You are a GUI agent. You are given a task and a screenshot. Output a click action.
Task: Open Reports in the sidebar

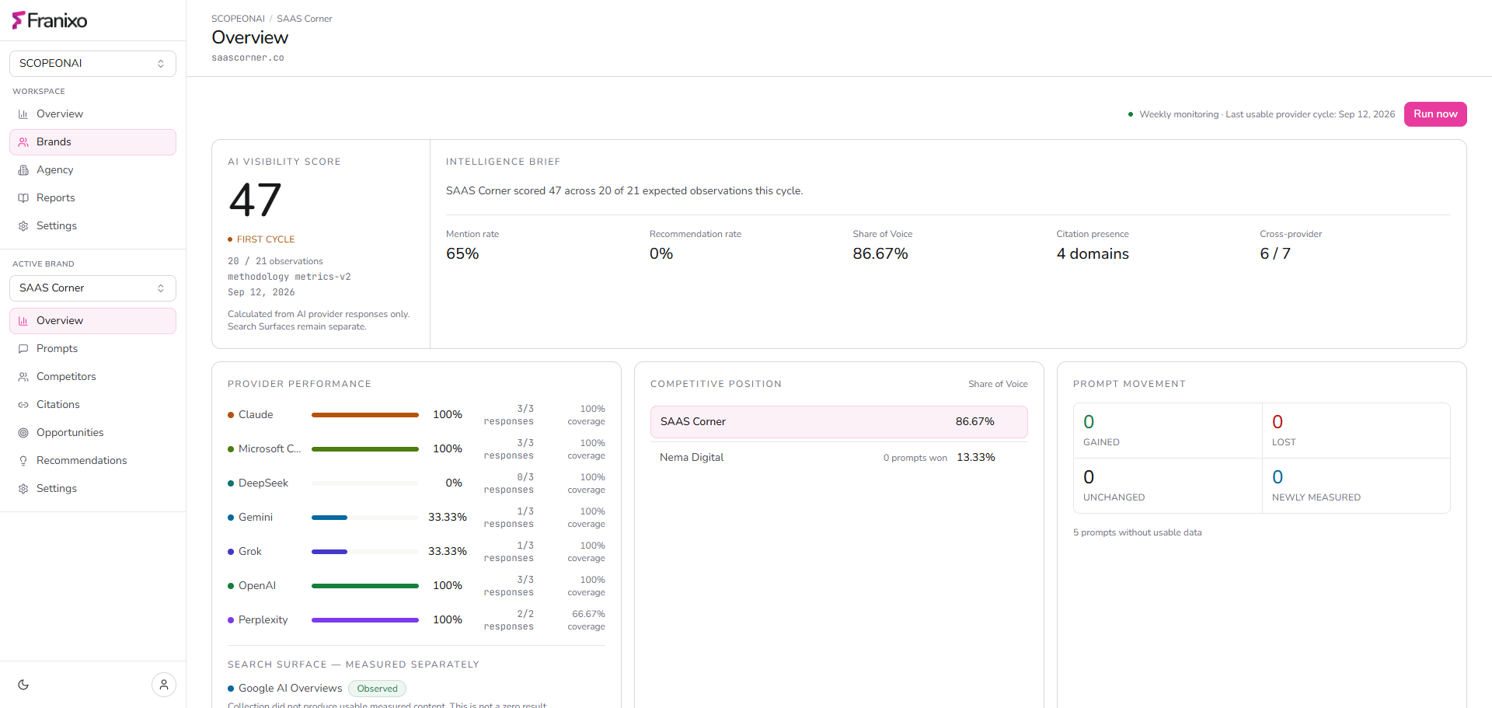tap(92, 198)
